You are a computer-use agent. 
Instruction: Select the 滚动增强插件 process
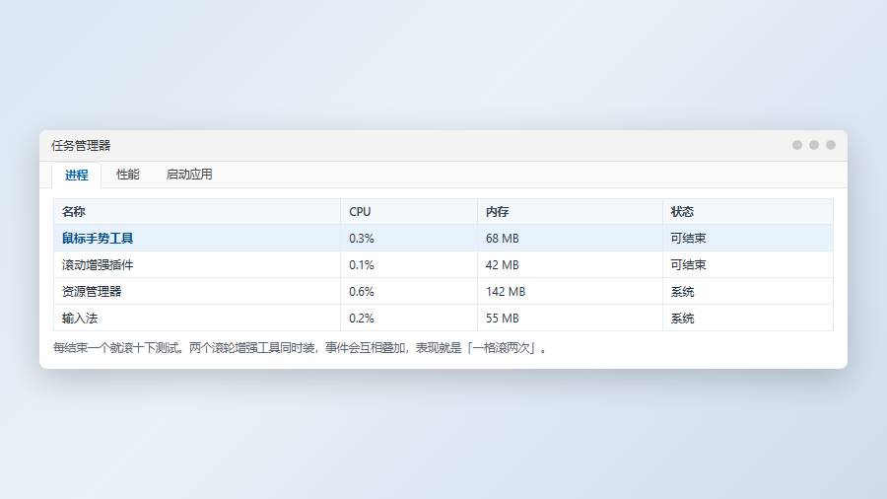pos(443,264)
